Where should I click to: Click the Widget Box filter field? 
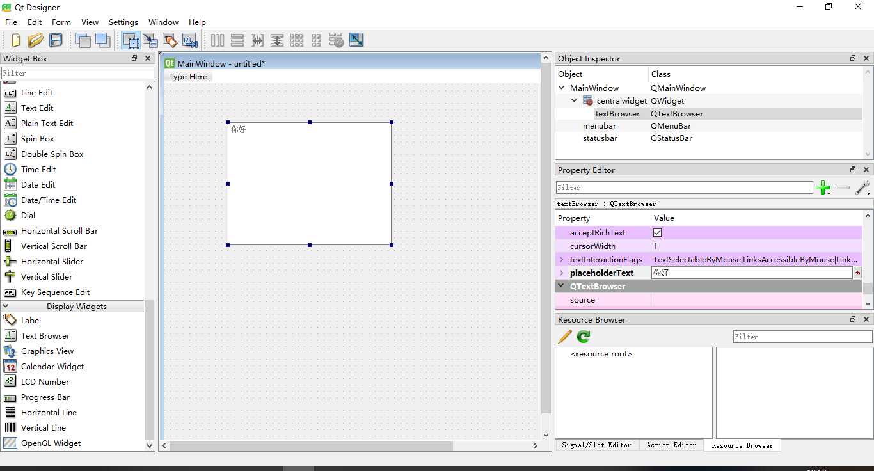(x=77, y=73)
